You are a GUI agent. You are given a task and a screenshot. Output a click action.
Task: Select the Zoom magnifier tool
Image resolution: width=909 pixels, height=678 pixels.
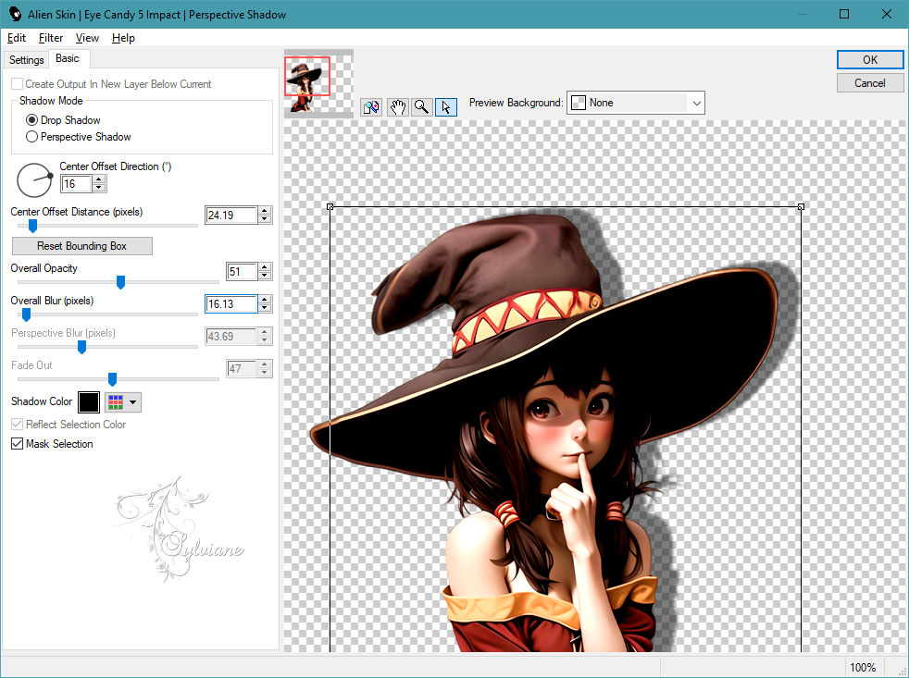tap(422, 107)
